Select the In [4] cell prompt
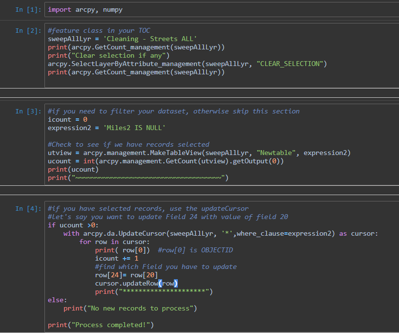Viewport: 399px width, 333px height. pos(27,209)
